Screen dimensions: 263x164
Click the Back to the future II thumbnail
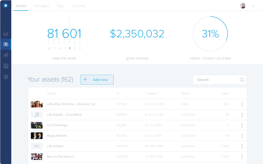click(x=37, y=157)
